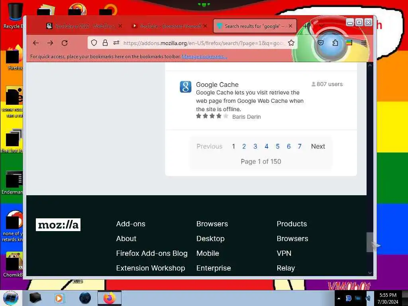Close the YouTube - Broadcast Yourself tab

point(205,26)
